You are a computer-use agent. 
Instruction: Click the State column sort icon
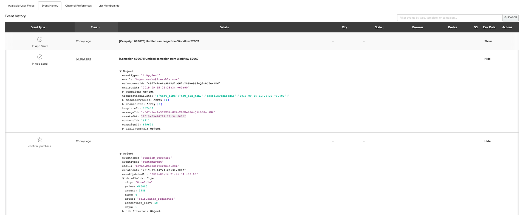(384, 28)
